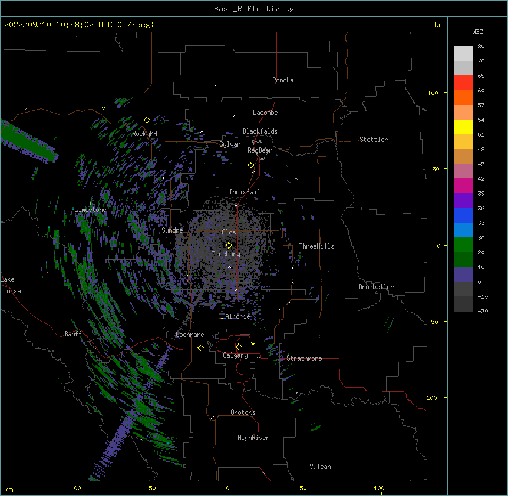
Task: Click the km unit label at top right
Action: 438,25
